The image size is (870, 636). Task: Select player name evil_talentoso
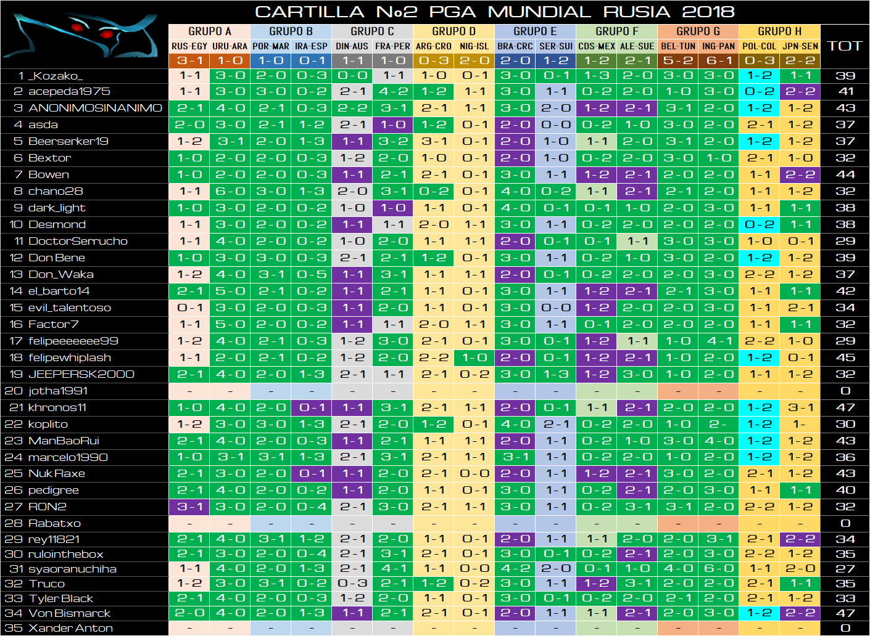[x=69, y=308]
